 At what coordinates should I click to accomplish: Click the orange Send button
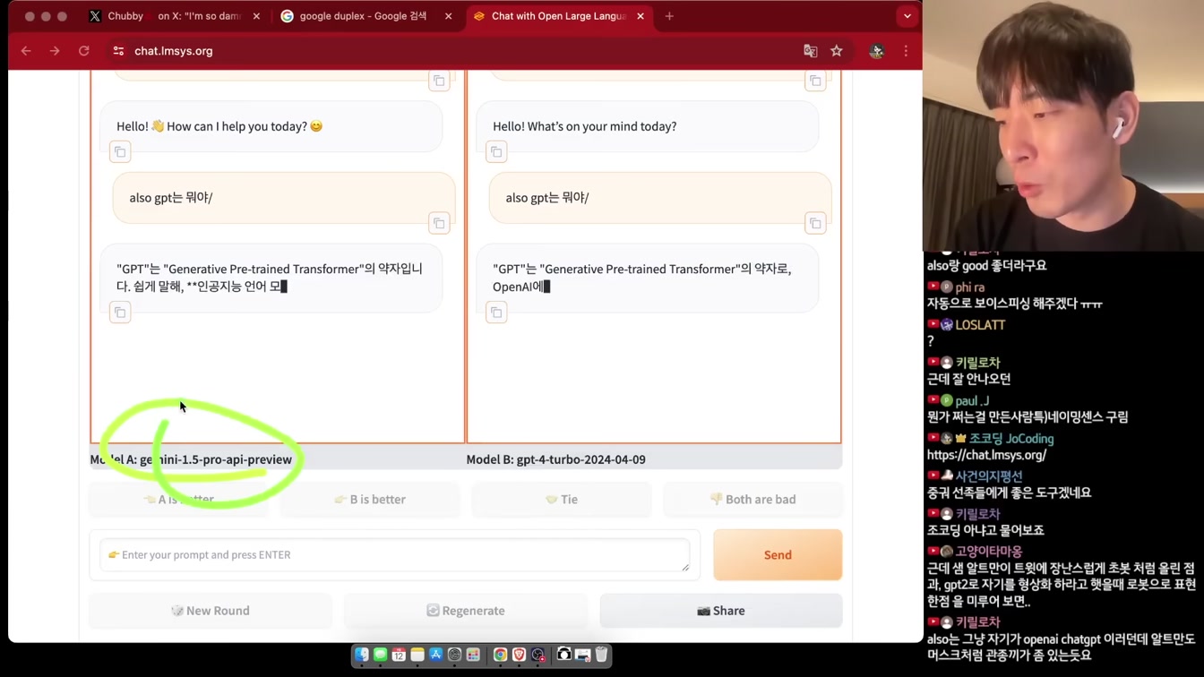(778, 554)
